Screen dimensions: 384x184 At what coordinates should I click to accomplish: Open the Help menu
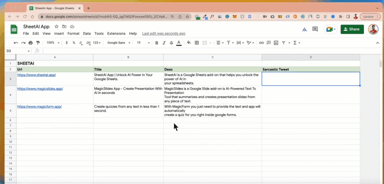coord(133,33)
